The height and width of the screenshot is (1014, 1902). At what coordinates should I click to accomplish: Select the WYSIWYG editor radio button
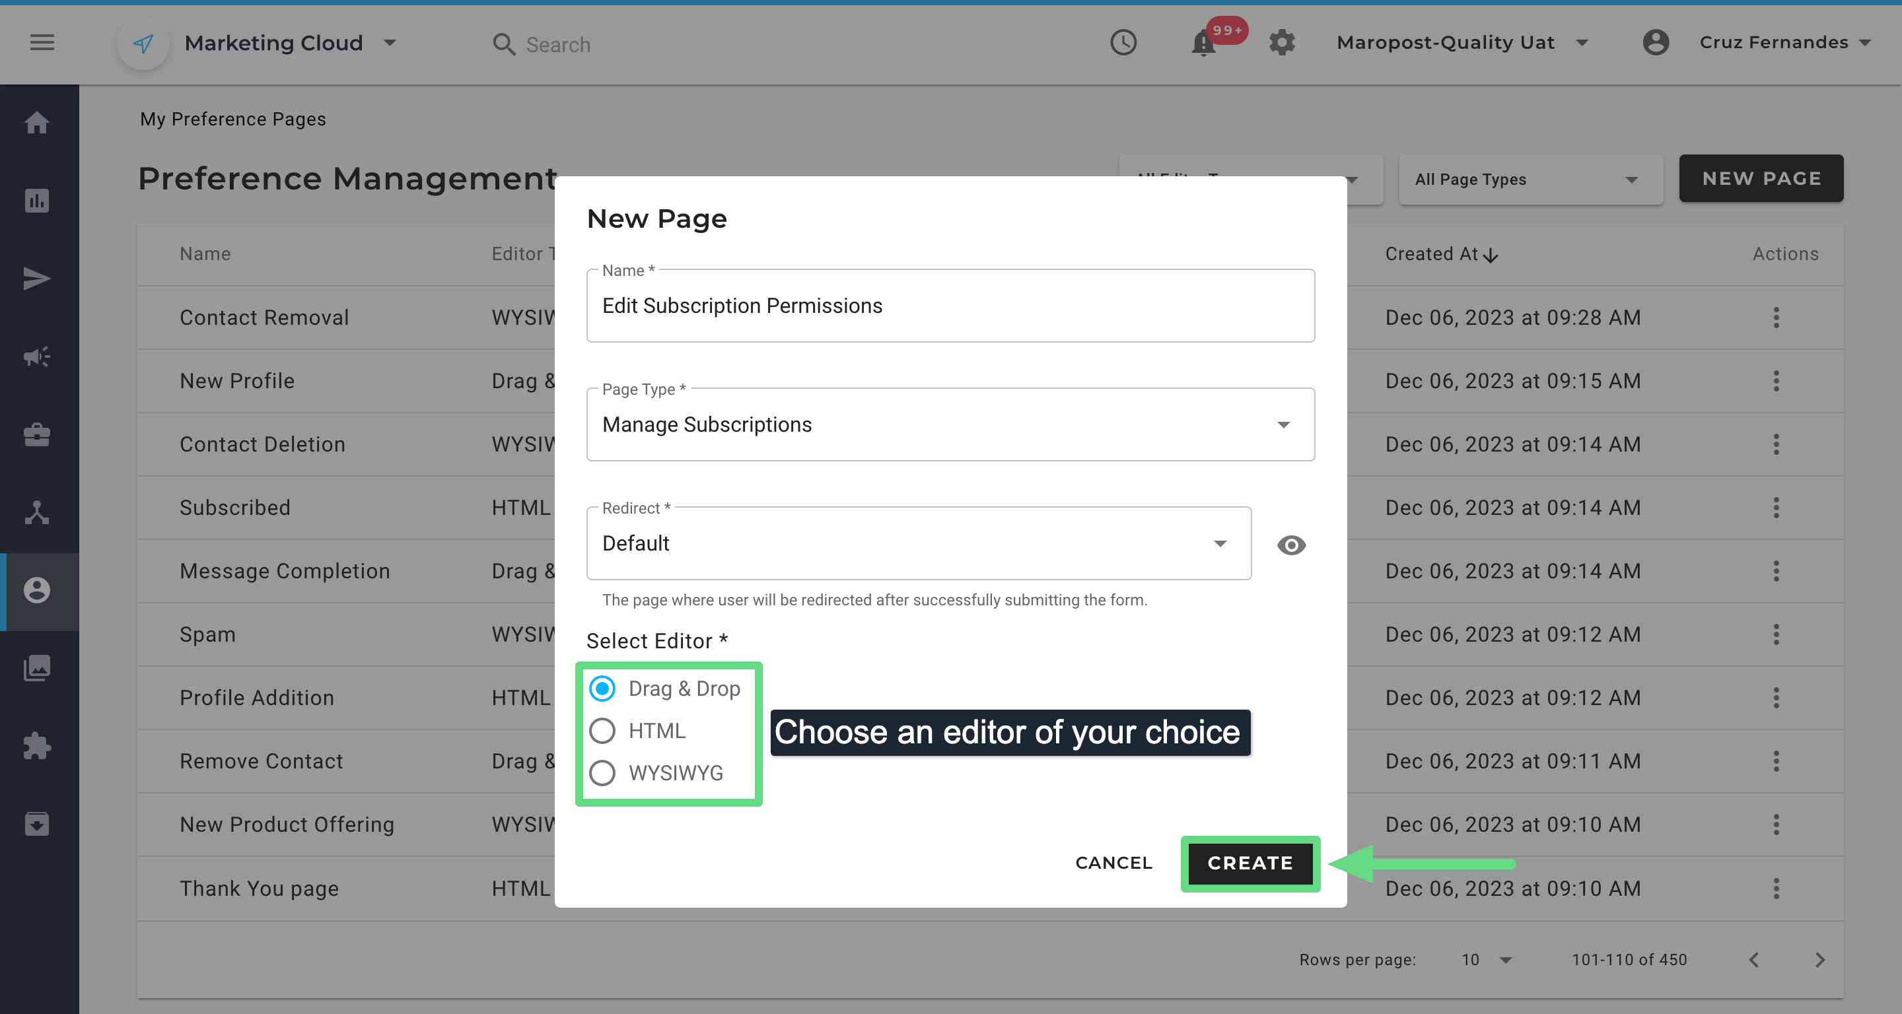[602, 772]
